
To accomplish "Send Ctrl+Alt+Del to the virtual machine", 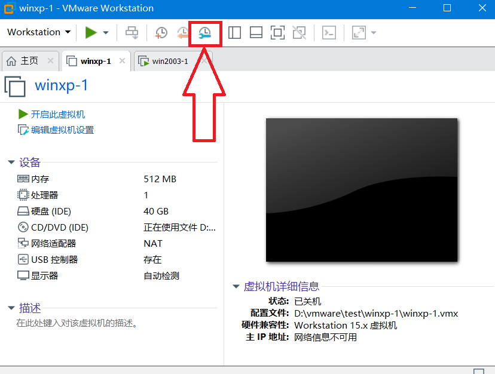I will (132, 32).
